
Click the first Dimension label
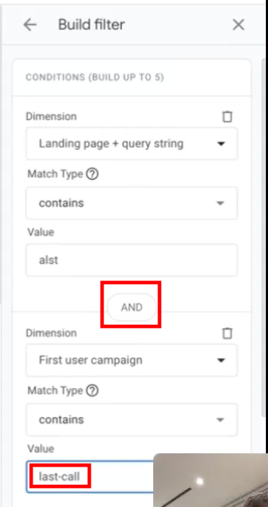coord(51,116)
